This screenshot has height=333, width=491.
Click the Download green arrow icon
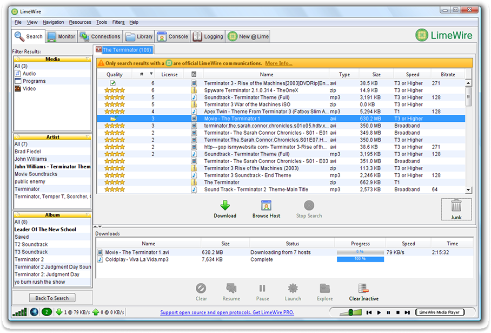tap(225, 206)
